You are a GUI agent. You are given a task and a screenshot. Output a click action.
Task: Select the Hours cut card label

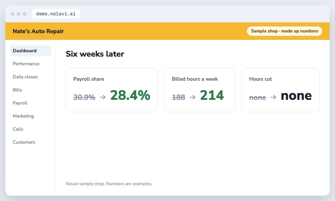pyautogui.click(x=260, y=79)
